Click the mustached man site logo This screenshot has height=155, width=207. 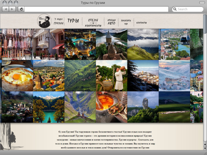coord(44,21)
